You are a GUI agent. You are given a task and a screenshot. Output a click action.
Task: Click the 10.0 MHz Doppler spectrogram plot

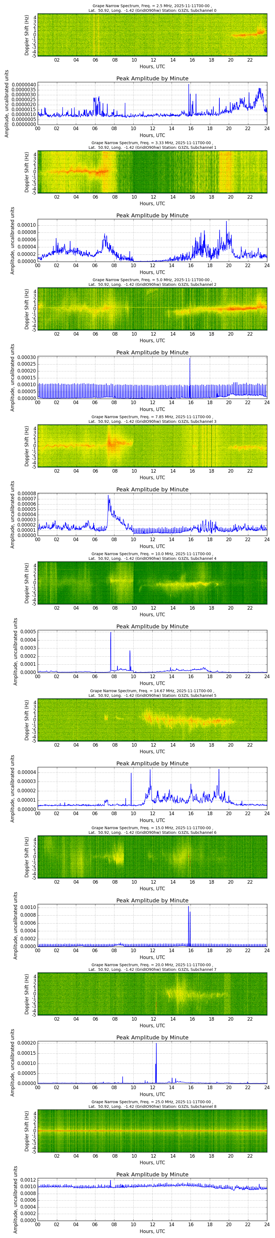152,583
